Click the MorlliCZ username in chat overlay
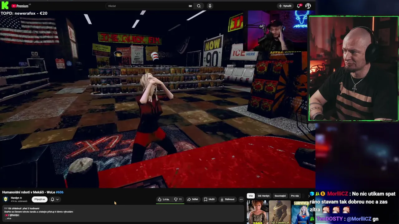Screen dimensions: 399x224 tap(337, 194)
